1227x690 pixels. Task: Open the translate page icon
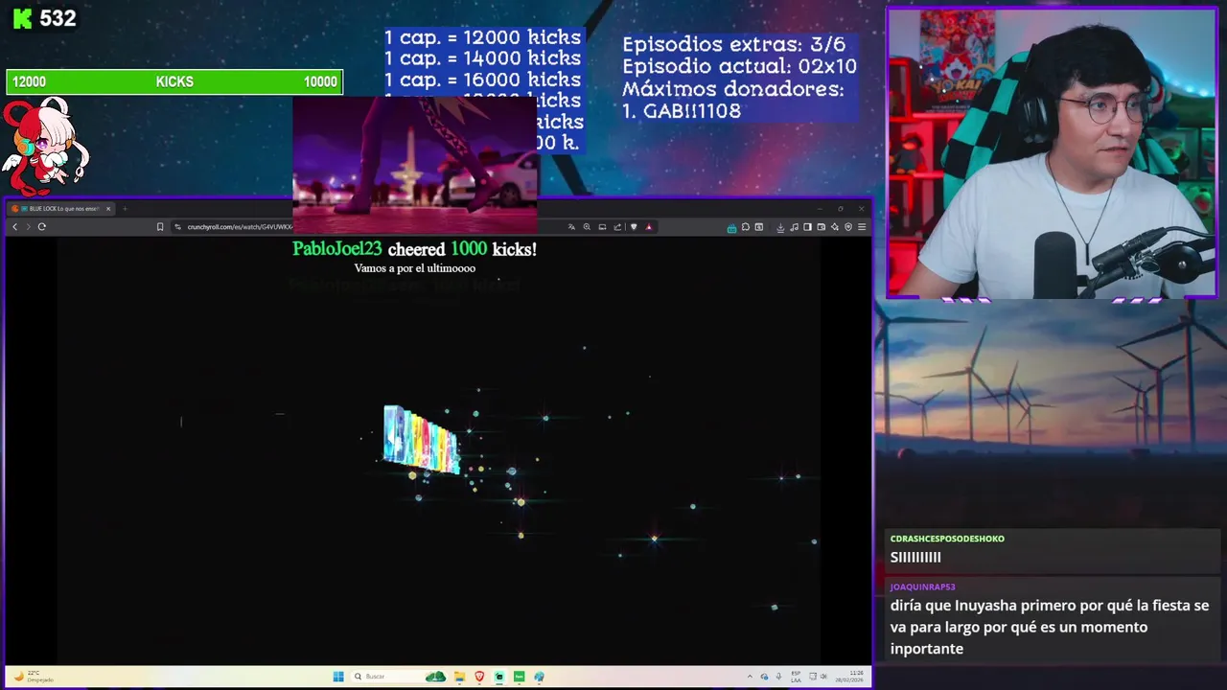click(571, 227)
